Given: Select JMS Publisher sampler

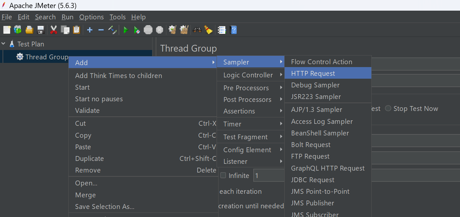Looking at the screenshot, I should click(x=328, y=203).
